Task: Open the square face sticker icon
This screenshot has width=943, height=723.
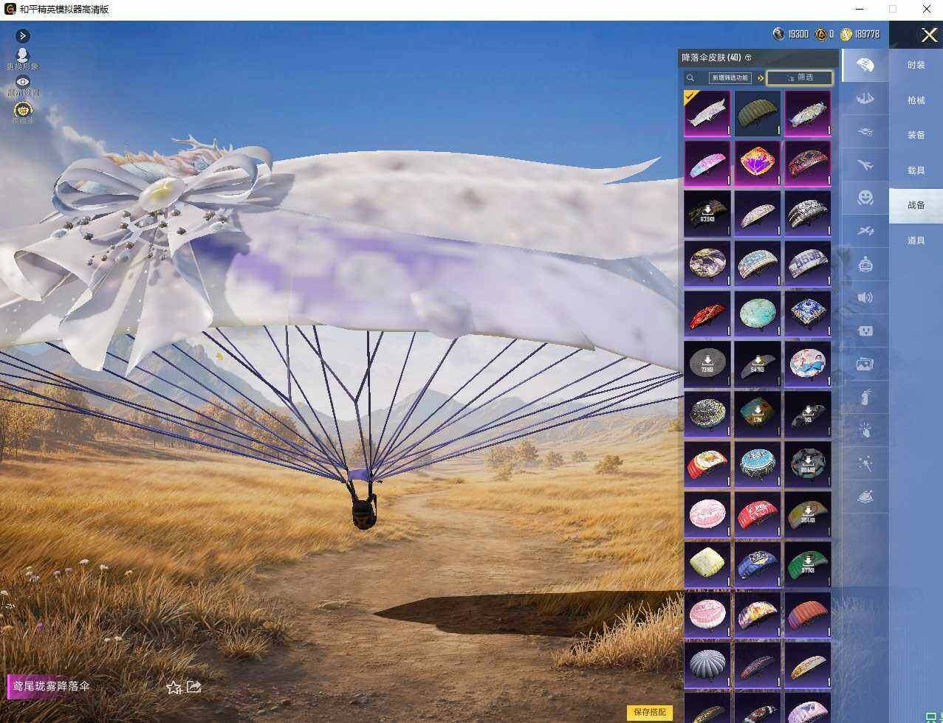Action: click(865, 331)
